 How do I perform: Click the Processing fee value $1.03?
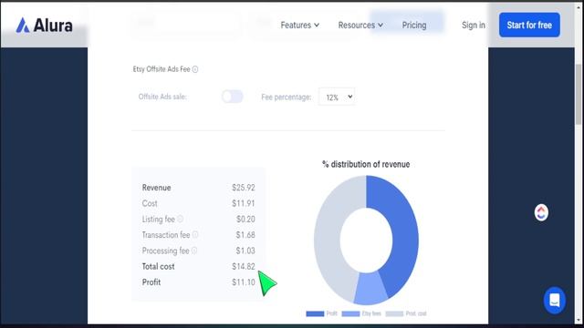(x=245, y=251)
